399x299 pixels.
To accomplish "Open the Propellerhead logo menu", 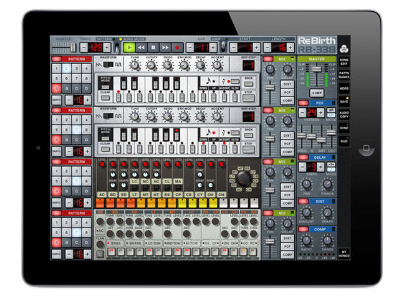I will coord(344,49).
